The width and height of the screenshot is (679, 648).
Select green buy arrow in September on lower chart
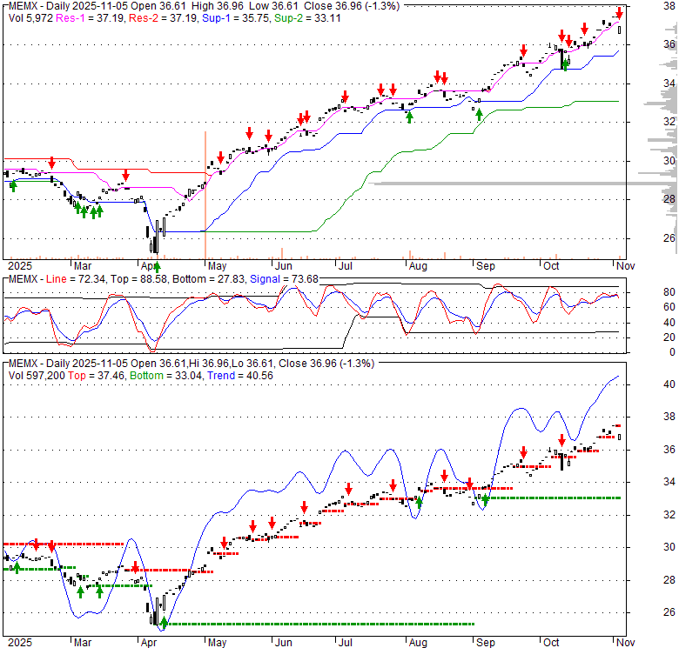(485, 500)
